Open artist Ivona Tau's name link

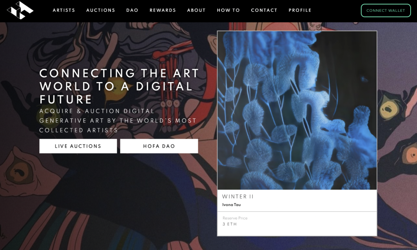click(231, 205)
